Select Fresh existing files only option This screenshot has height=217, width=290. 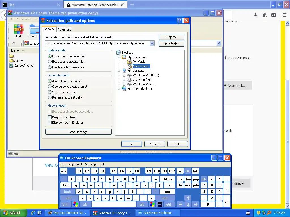(50, 67)
